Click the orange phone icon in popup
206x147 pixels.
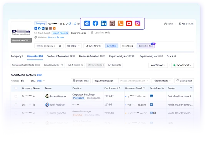[120, 23]
